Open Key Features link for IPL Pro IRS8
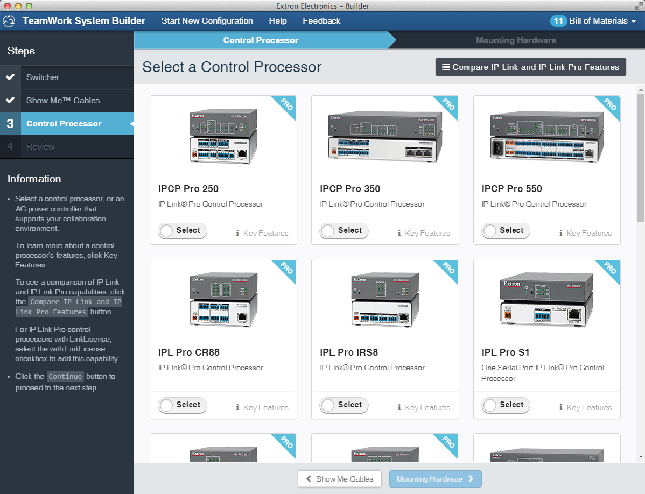 point(424,407)
